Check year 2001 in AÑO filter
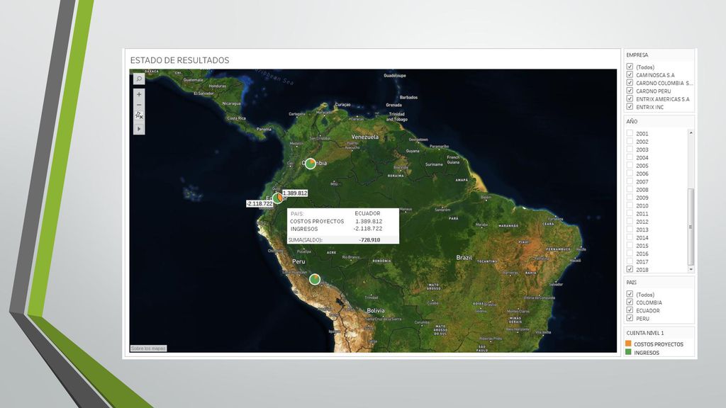 click(x=630, y=133)
